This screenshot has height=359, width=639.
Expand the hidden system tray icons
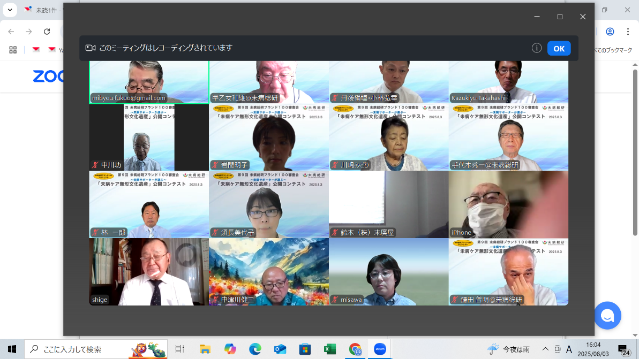(x=545, y=349)
